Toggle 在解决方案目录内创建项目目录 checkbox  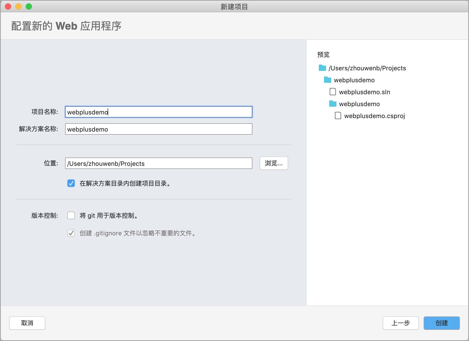click(71, 183)
